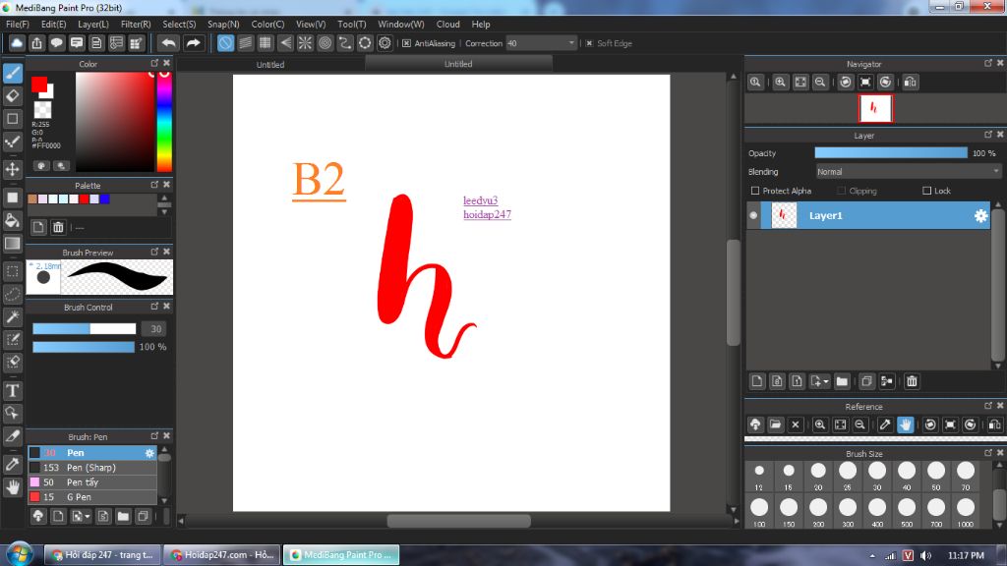Open the Pen brush settings gear
This screenshot has width=1007, height=566.
point(149,453)
